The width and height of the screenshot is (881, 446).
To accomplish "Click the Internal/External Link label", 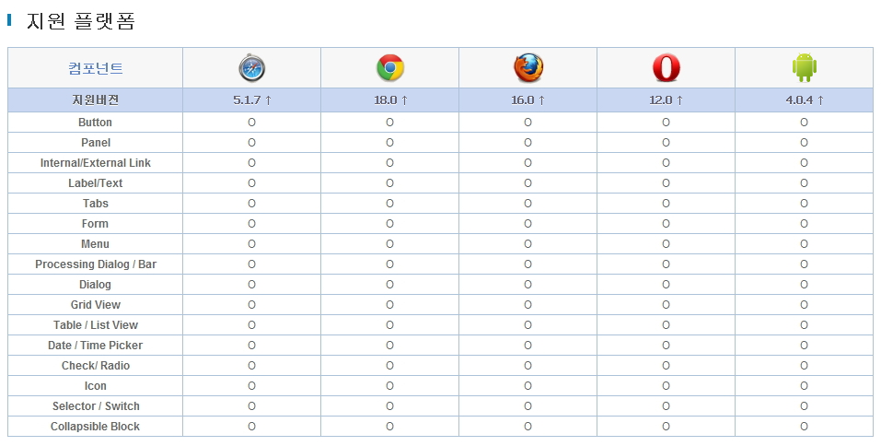I will (96, 163).
